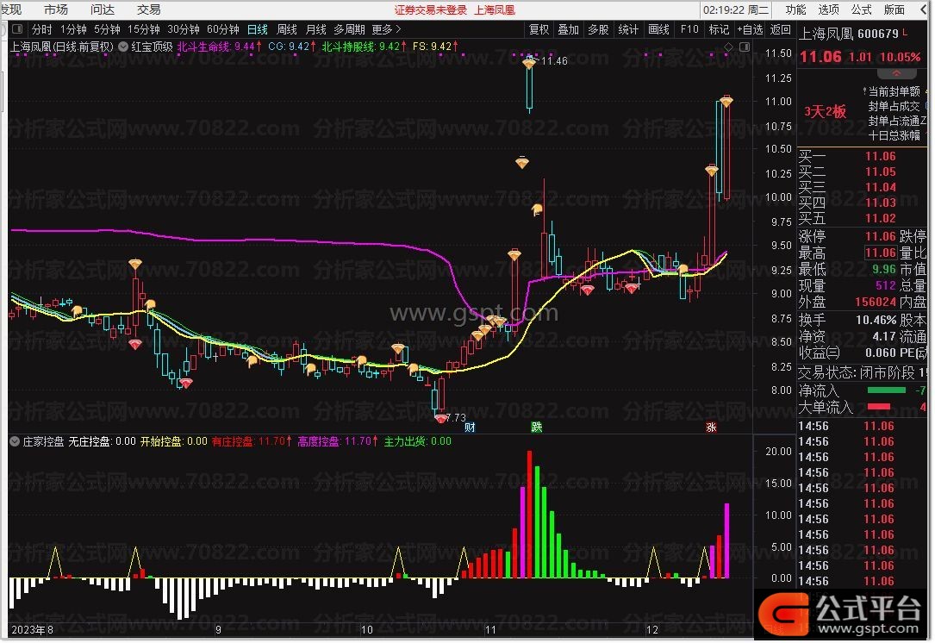This screenshot has width=935, height=643.
Task: Open the 版面 menu
Action: (x=894, y=9)
